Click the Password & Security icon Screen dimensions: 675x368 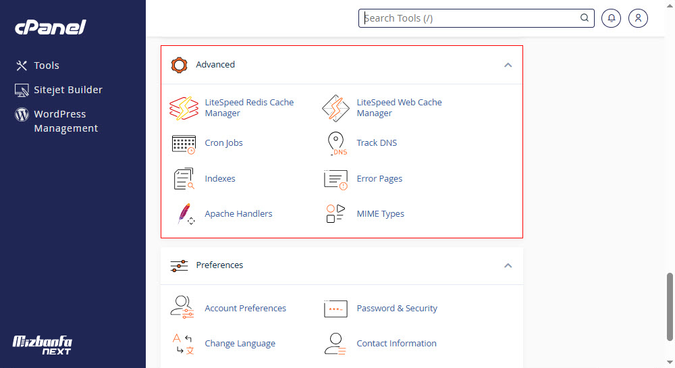(x=335, y=309)
